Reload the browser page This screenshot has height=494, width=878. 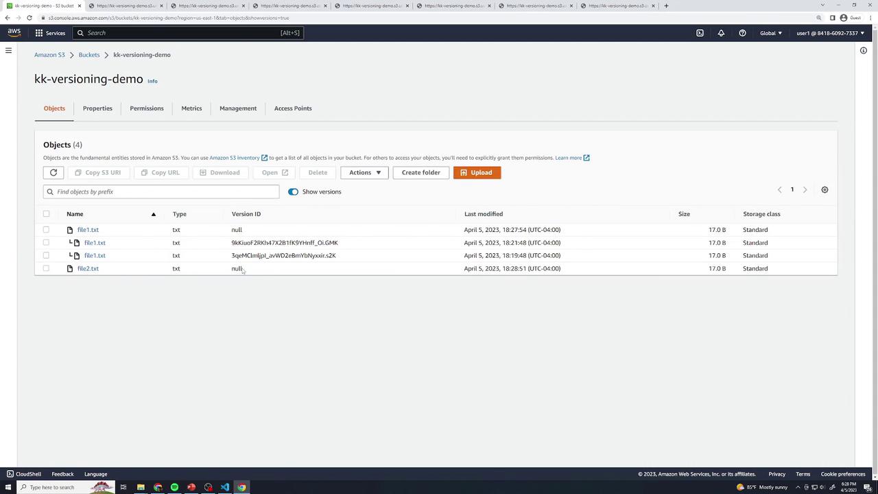click(x=29, y=18)
